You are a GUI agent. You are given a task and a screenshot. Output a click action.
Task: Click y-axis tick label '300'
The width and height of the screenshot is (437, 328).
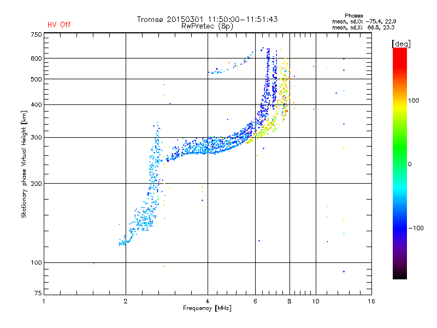[x=36, y=138]
